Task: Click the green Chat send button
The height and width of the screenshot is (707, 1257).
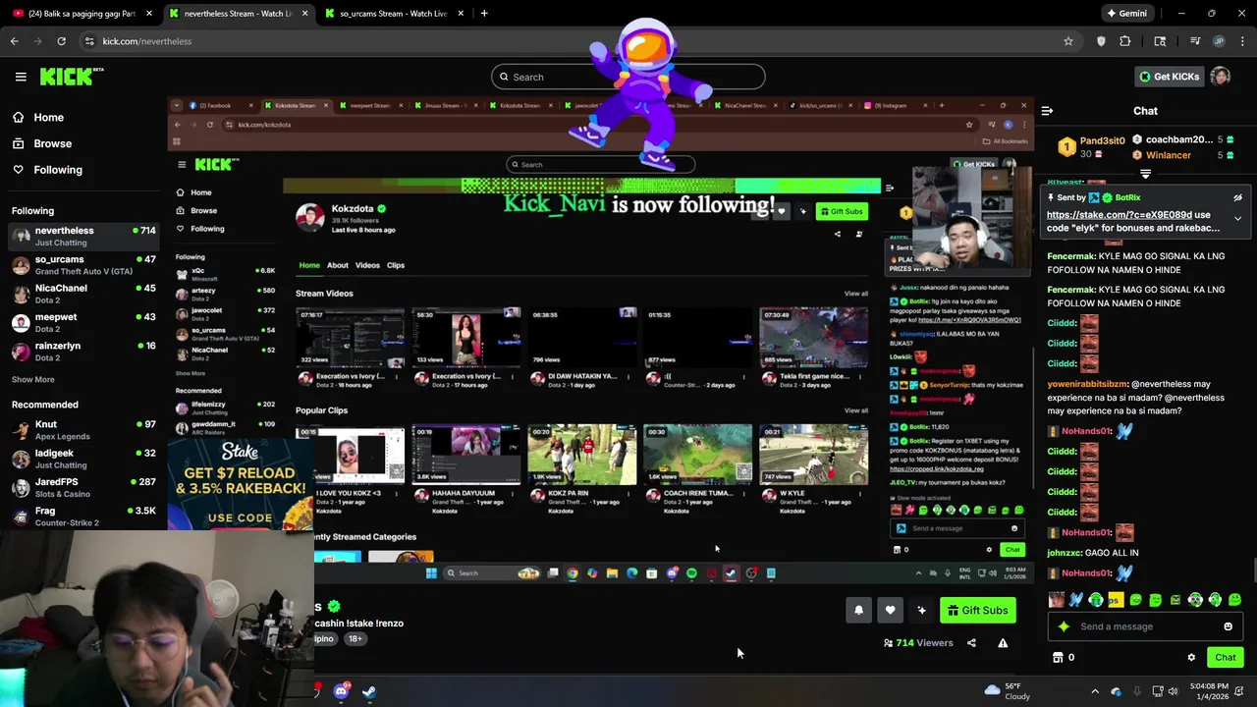Action: pos(1225,657)
